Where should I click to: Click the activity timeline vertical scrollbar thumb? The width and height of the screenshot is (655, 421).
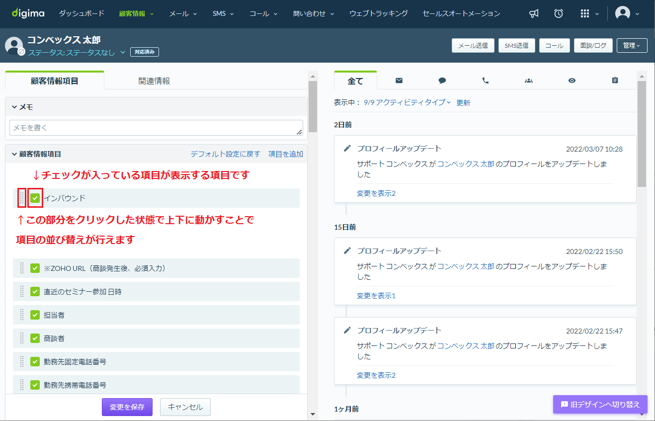click(642, 134)
